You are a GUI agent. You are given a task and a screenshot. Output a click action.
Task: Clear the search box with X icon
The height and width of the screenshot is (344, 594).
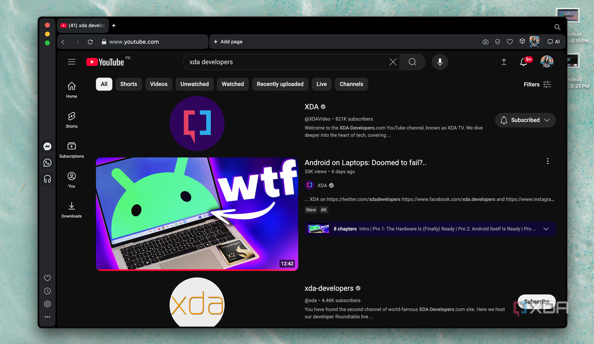393,62
